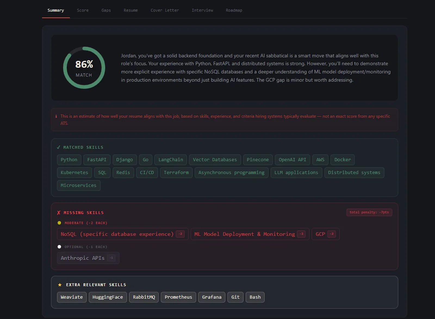Viewport: 435px width, 319px height.
Task: Click the -2 badge on GCP chip
Action: [332, 234]
